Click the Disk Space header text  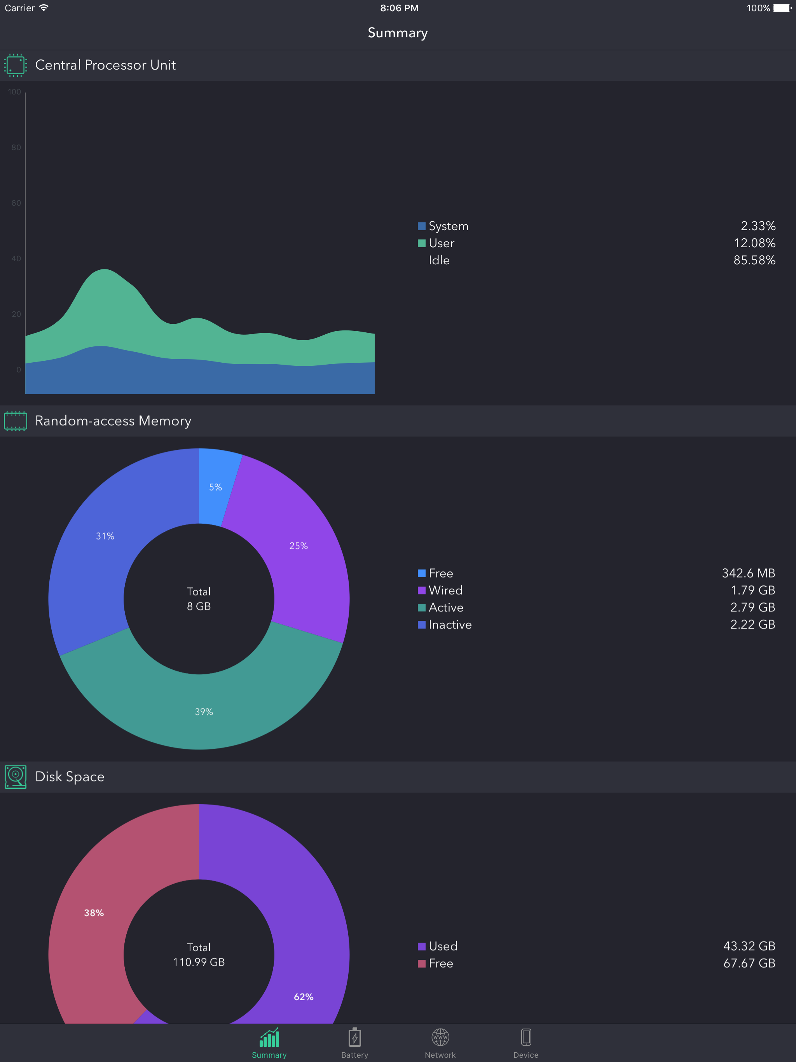(x=70, y=777)
